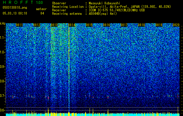Click the 'meteor' label
Viewport: 183px width, 116px height.
tap(41, 9)
